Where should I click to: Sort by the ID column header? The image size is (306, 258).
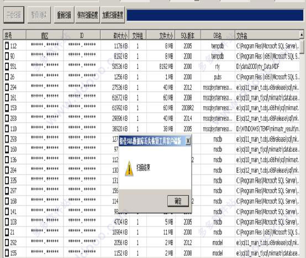[82, 35]
